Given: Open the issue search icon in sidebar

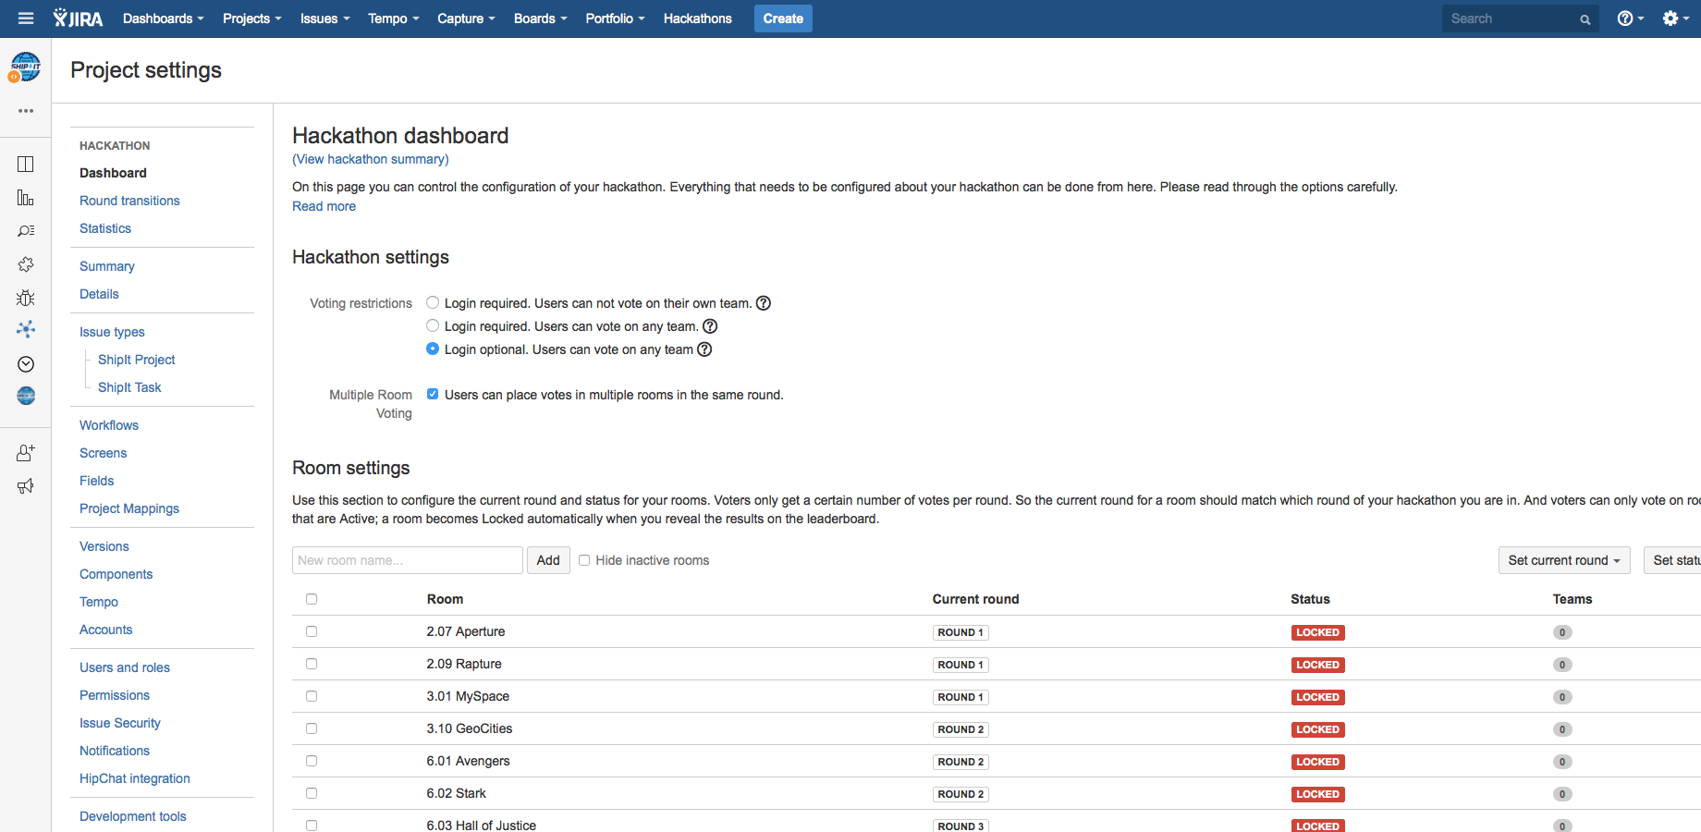Looking at the screenshot, I should click(x=26, y=231).
